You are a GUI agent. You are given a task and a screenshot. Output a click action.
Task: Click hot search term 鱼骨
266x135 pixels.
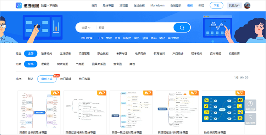point(117,38)
